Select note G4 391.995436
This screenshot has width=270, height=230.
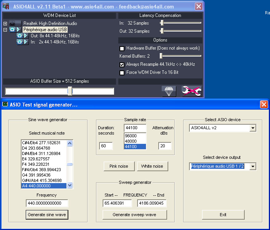click(44, 175)
